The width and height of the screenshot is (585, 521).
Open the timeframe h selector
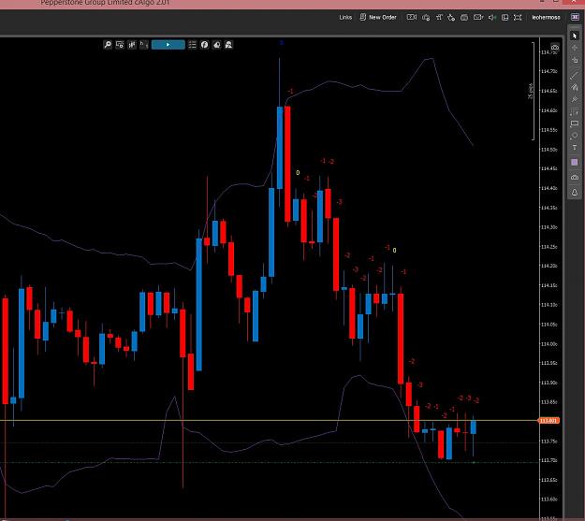click(x=144, y=45)
